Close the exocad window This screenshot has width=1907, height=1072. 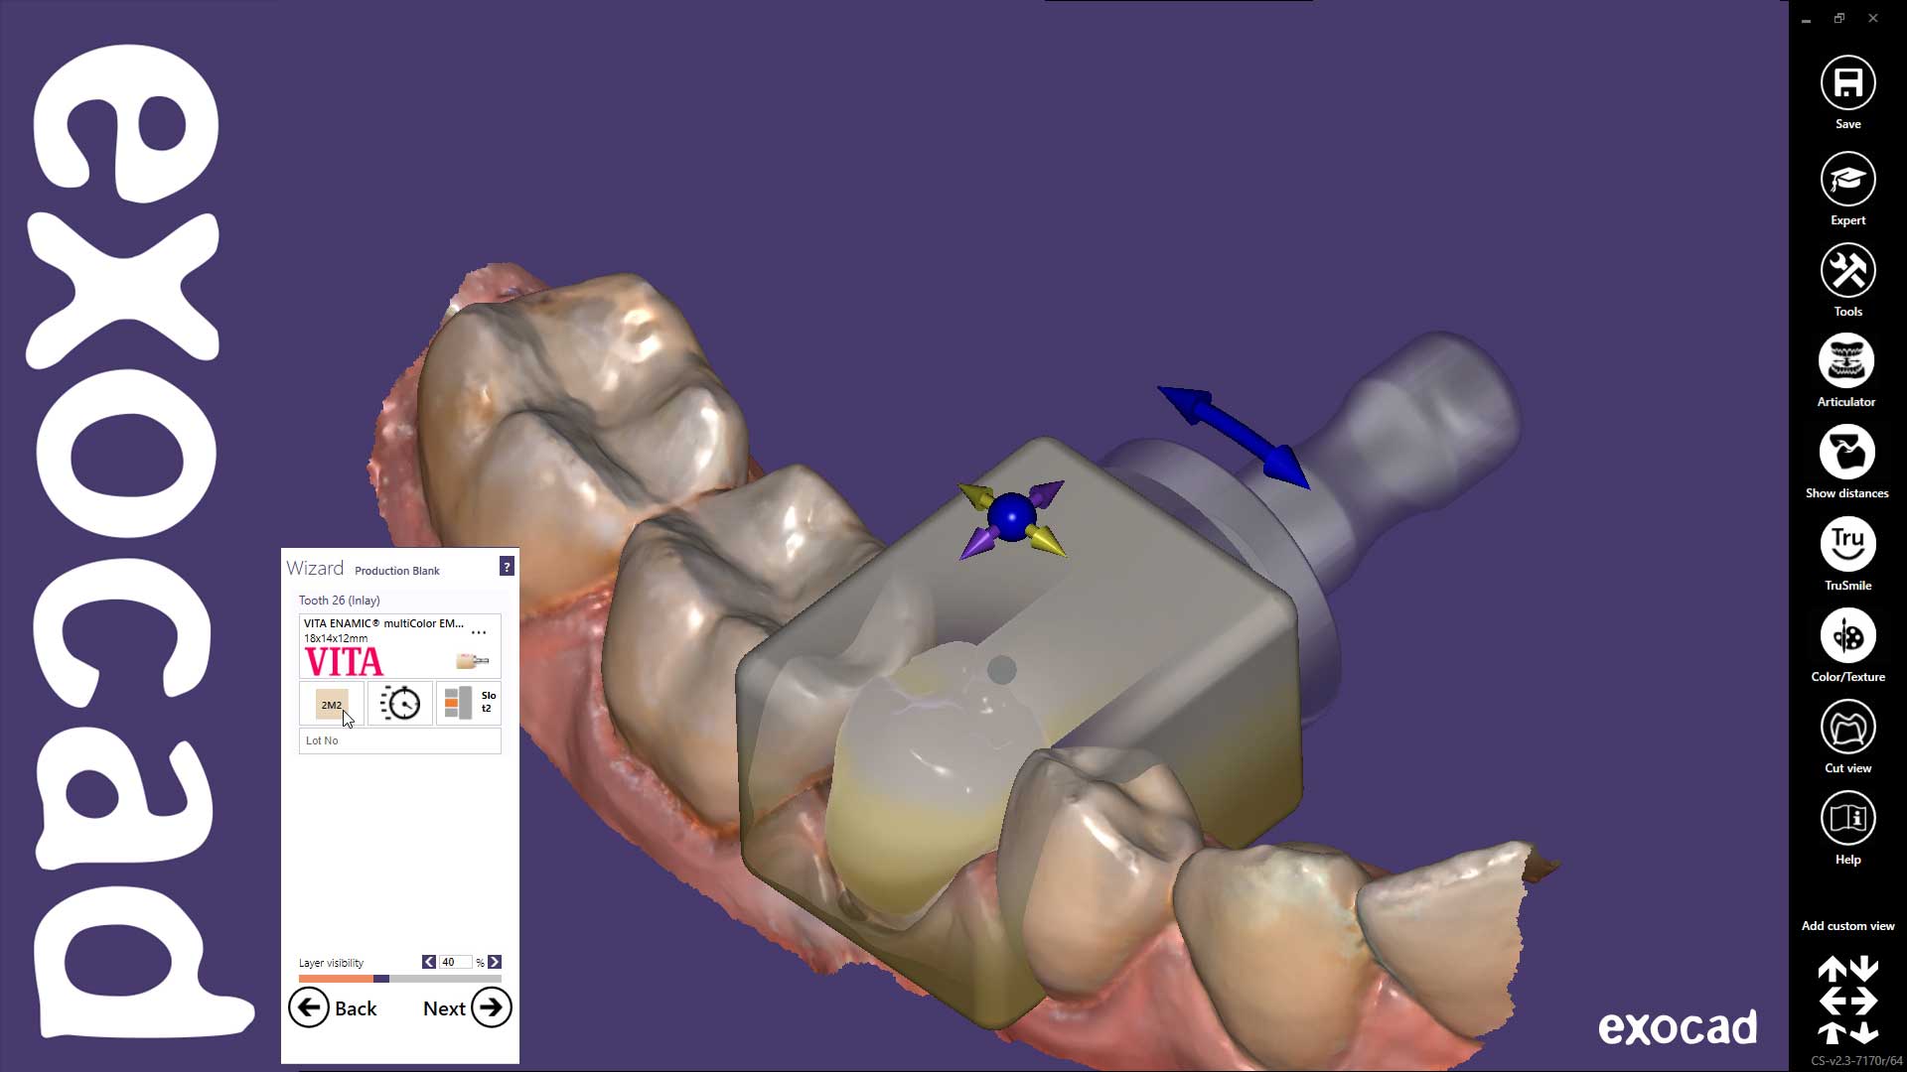[x=1873, y=19]
